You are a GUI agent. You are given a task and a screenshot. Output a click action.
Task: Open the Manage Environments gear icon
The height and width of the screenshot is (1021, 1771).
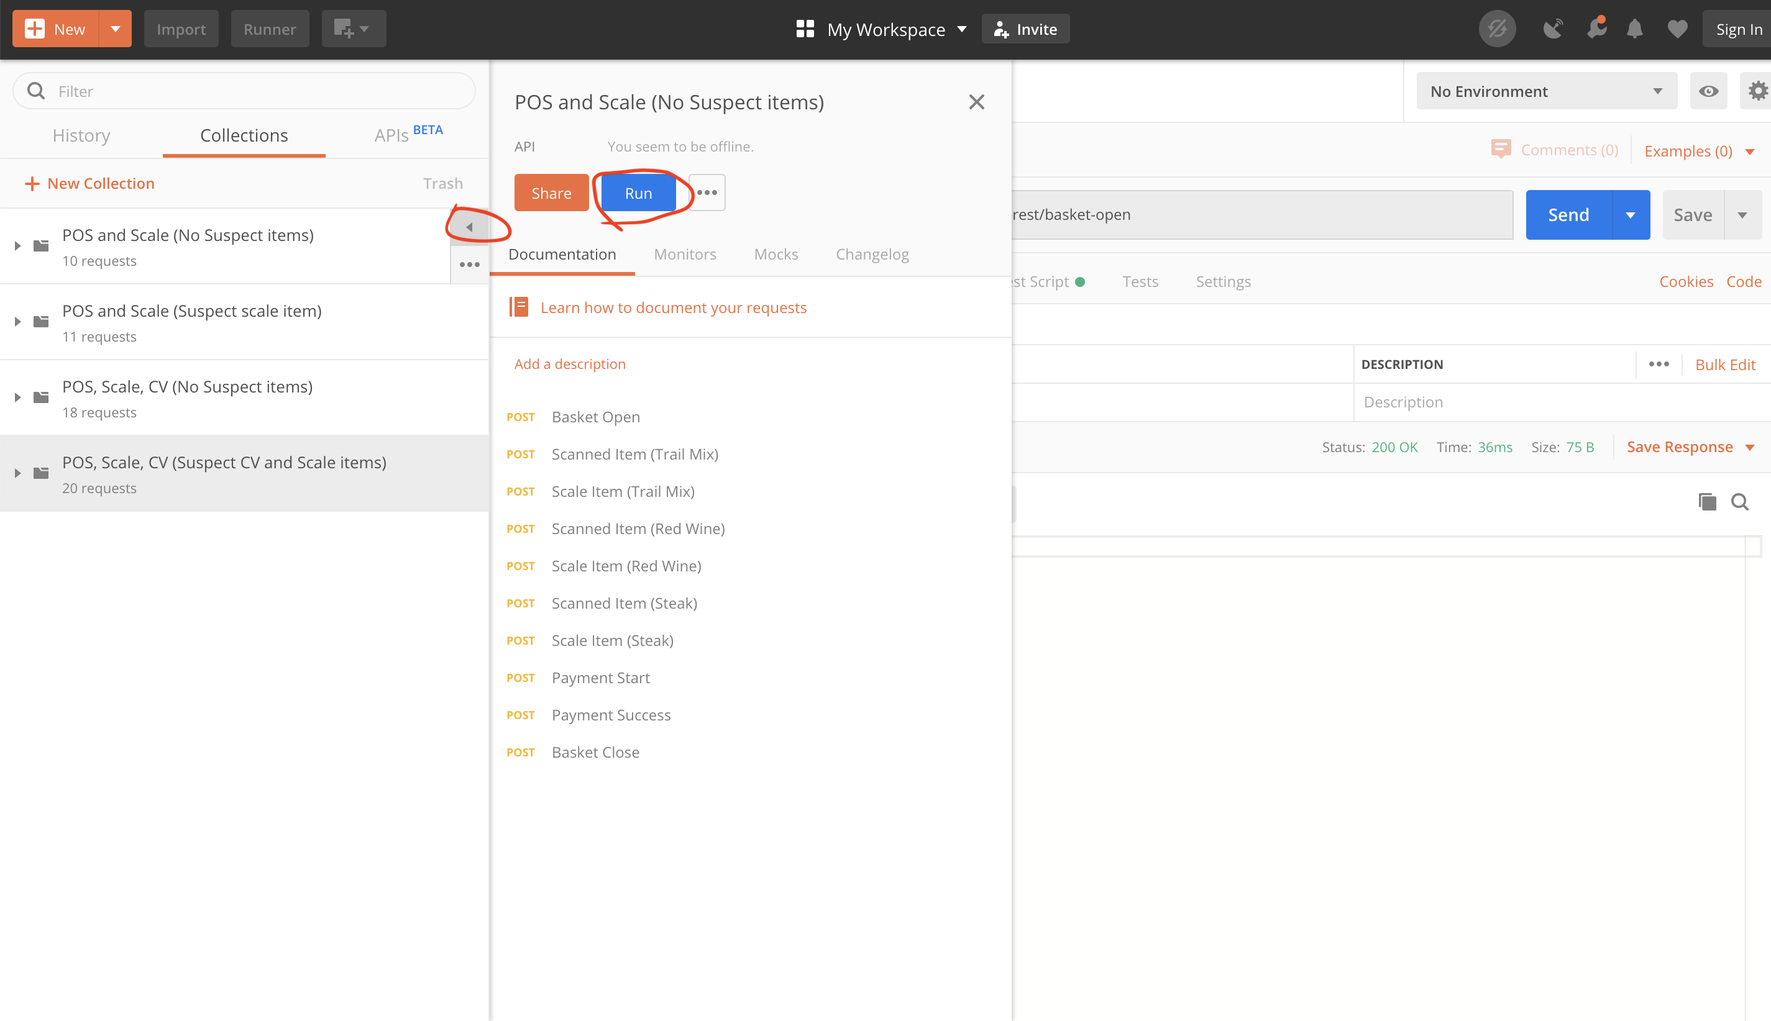point(1757,91)
